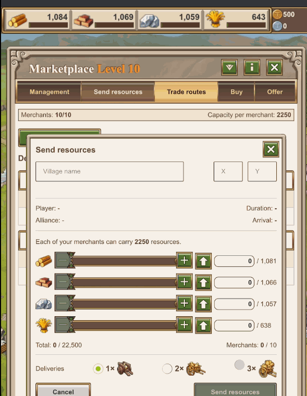Select the 1× deliveries radio button
Image resolution: width=307 pixels, height=396 pixels.
[x=98, y=369]
